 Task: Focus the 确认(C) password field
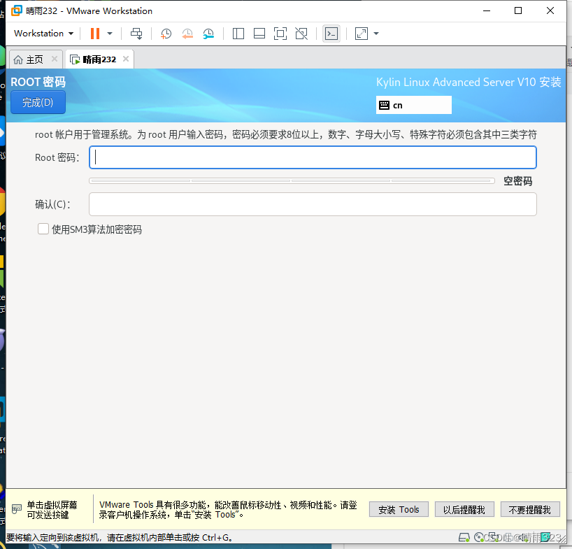(x=313, y=204)
